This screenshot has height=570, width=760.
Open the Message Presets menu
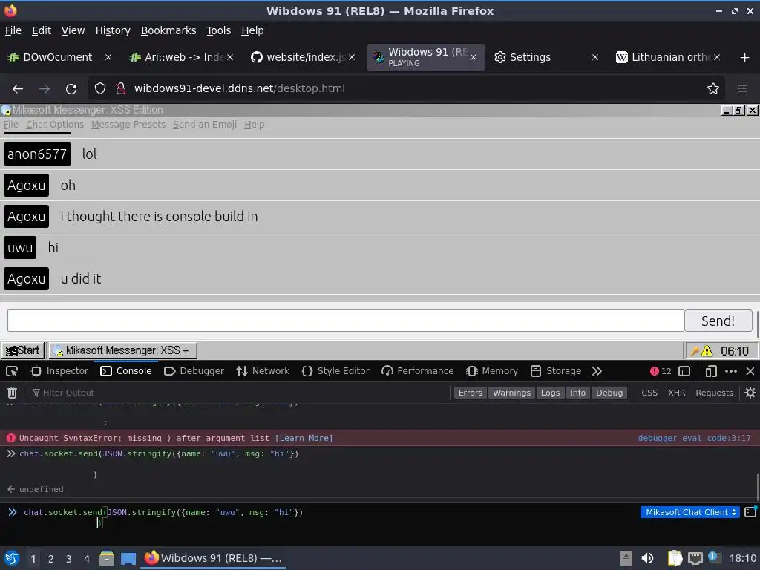click(x=128, y=125)
